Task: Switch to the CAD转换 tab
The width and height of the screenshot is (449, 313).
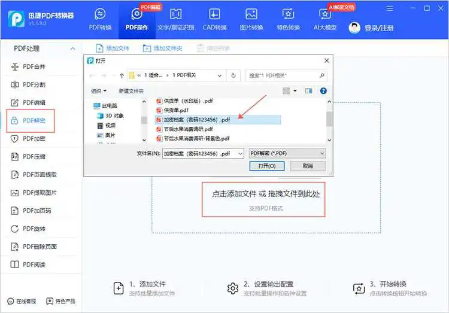Action: (x=214, y=20)
